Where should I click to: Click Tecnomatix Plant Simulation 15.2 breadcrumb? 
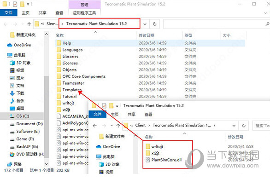(96, 24)
